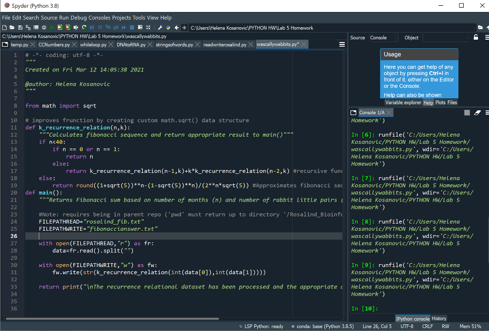Image resolution: width=489 pixels, height=331 pixels.
Task: Open the editor panel options menu
Action: pos(341,44)
